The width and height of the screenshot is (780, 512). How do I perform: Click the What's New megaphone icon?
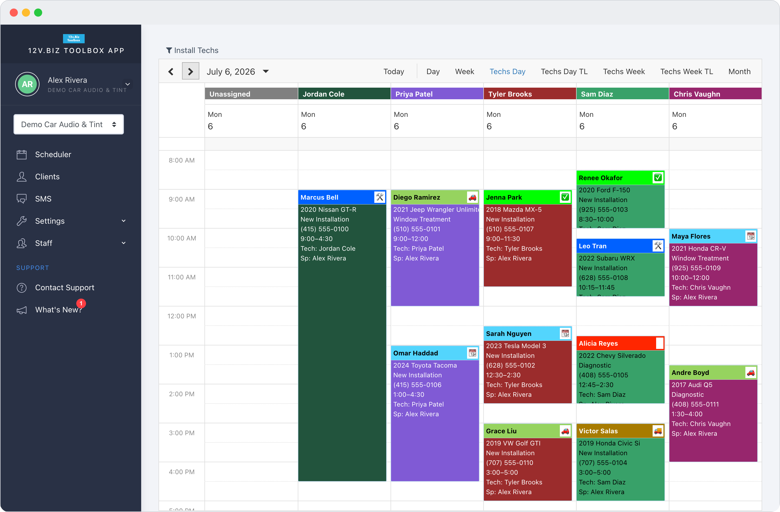(x=22, y=310)
